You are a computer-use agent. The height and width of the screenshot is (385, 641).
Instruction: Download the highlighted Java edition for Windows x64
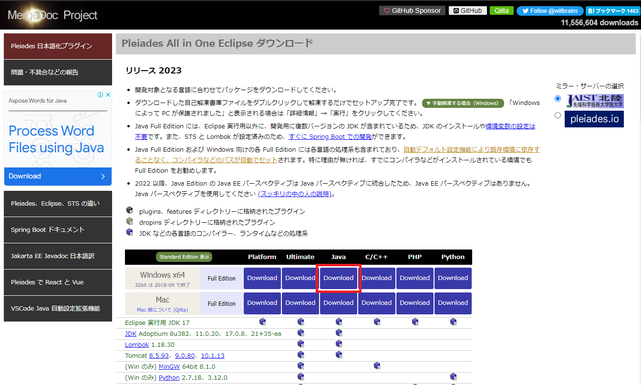(338, 278)
